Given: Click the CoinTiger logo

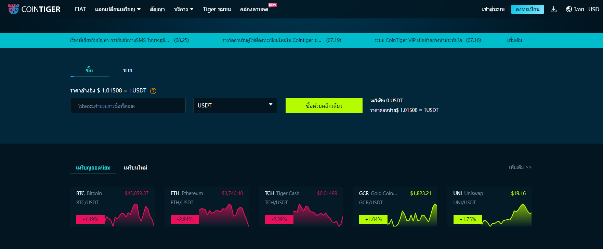Looking at the screenshot, I should pos(34,9).
